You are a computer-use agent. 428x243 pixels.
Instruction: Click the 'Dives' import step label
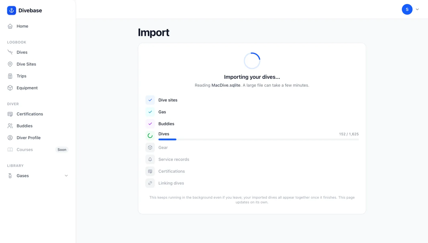(x=164, y=134)
